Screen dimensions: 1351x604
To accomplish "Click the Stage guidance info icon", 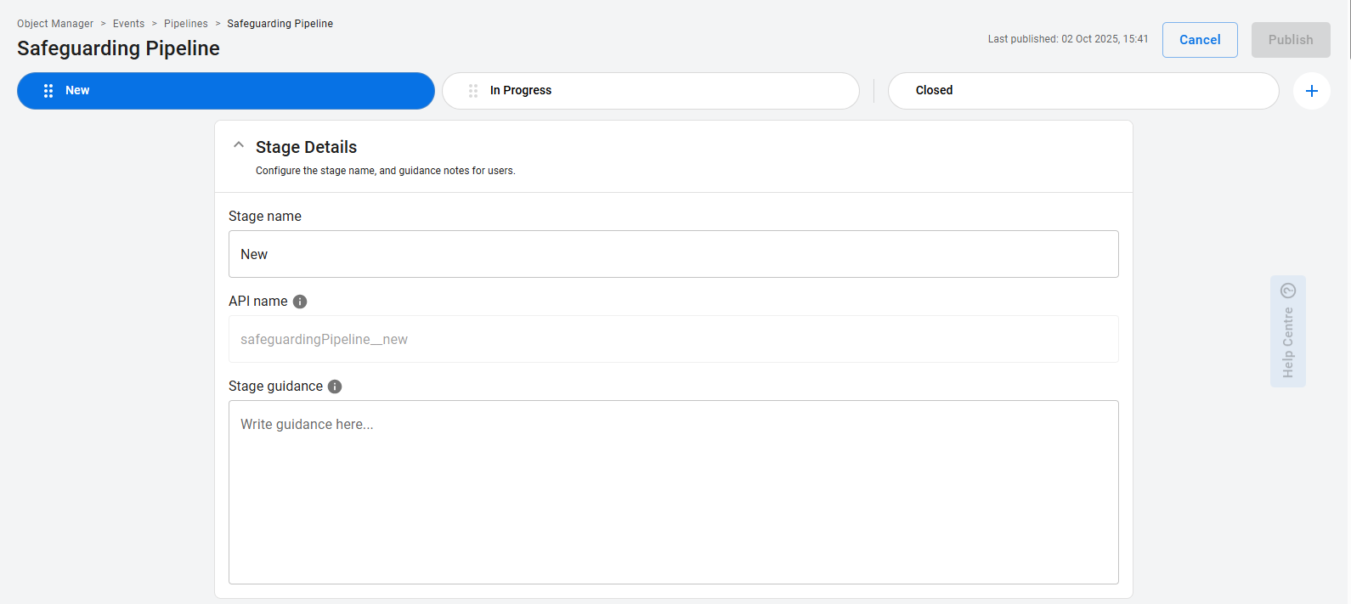I will pos(335,387).
